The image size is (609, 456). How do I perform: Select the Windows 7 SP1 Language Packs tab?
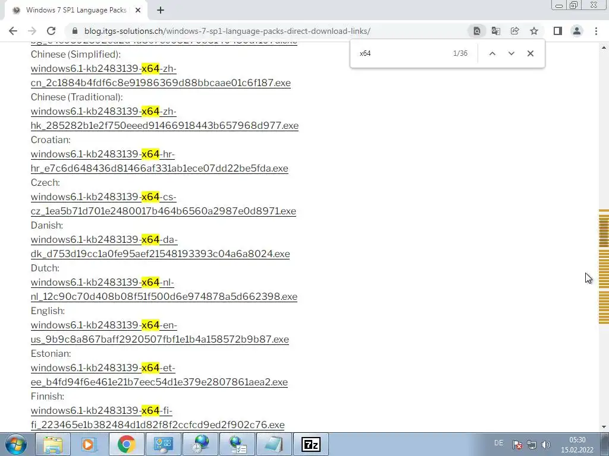pos(76,11)
